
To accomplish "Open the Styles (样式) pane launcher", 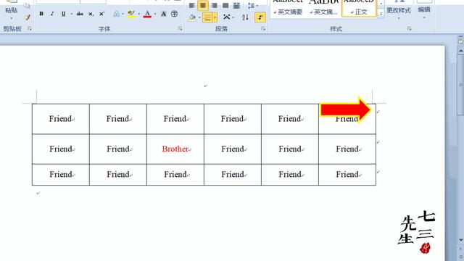I will click(x=409, y=29).
